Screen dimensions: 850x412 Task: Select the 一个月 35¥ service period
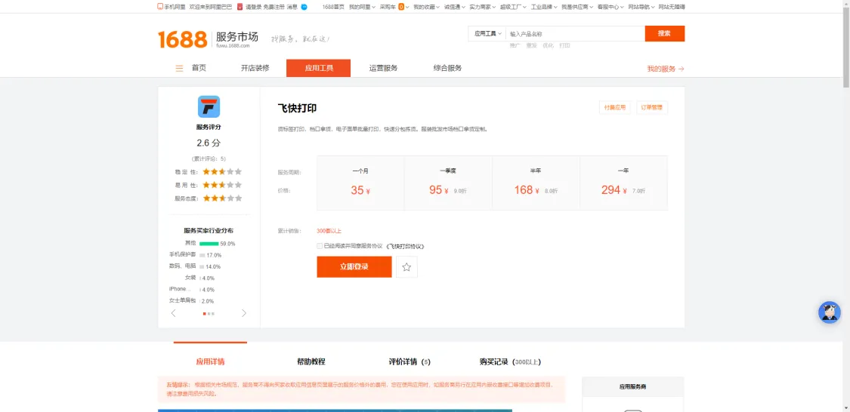(x=360, y=183)
